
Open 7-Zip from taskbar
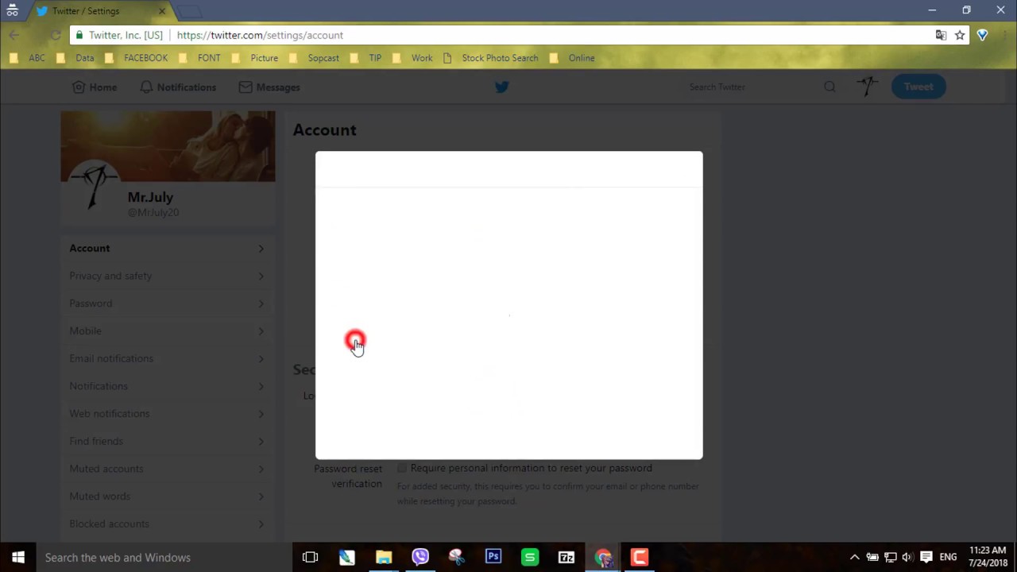click(x=567, y=558)
